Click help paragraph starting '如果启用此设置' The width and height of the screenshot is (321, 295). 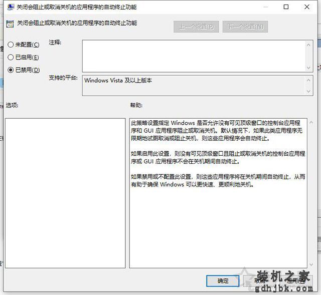click(218, 157)
